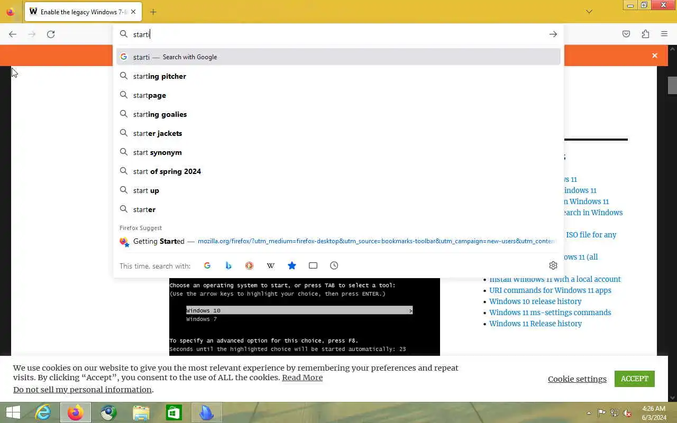Close the Enable the legacy Windows 7 tab
677x423 pixels.
point(133,12)
